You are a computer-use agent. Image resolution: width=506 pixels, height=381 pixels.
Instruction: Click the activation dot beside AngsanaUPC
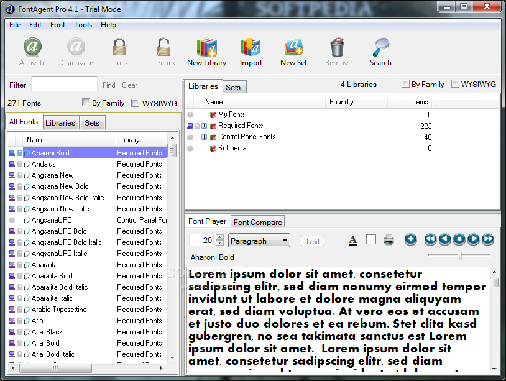click(x=12, y=221)
